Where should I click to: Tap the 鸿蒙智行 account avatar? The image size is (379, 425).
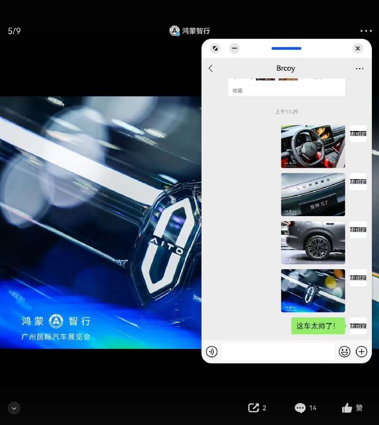[x=174, y=31]
